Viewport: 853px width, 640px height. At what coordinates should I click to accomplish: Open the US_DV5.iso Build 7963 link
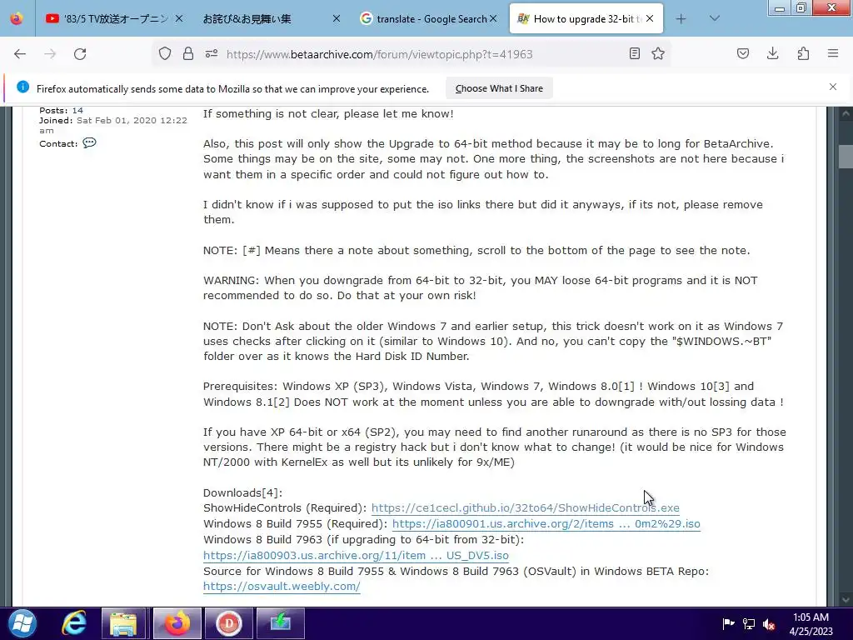pyautogui.click(x=356, y=555)
